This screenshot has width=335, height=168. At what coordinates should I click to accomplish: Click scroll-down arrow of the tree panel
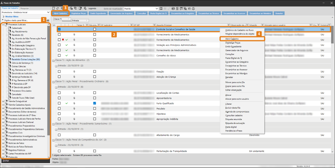pos(48,157)
